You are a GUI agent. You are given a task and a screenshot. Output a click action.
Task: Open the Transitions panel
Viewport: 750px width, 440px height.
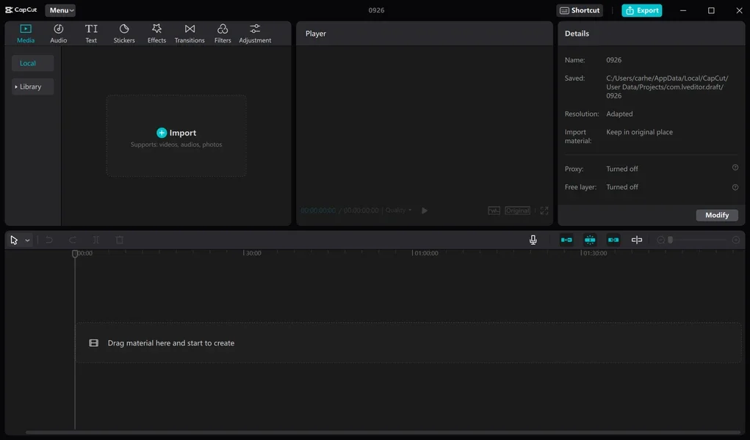[189, 32]
